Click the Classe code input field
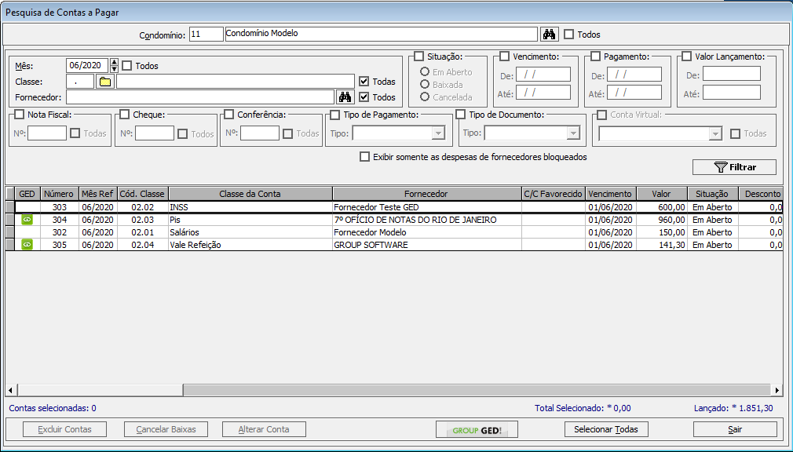 pyautogui.click(x=80, y=82)
